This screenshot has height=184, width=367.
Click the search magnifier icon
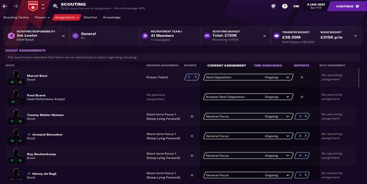[x=55, y=6]
